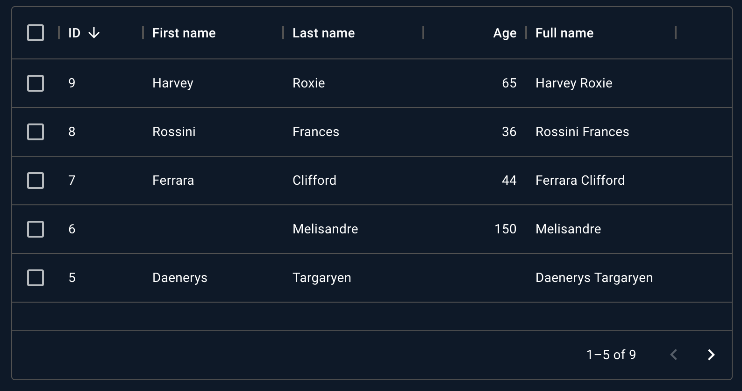The height and width of the screenshot is (391, 742).
Task: Select the checkbox beside Daenerys Targaryen
Action: pyautogui.click(x=36, y=277)
